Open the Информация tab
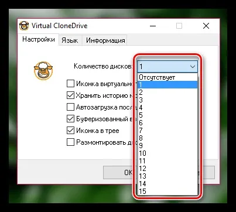Viewport: 236px width, 212px height. pyautogui.click(x=105, y=40)
